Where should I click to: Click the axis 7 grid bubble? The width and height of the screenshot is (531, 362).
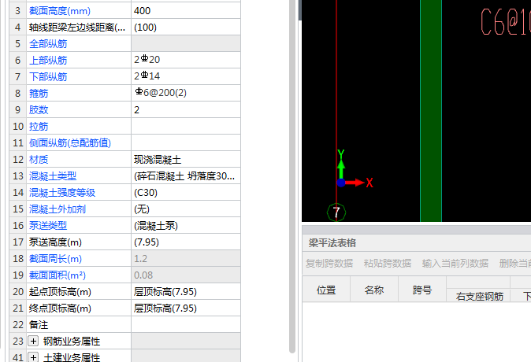(336, 212)
